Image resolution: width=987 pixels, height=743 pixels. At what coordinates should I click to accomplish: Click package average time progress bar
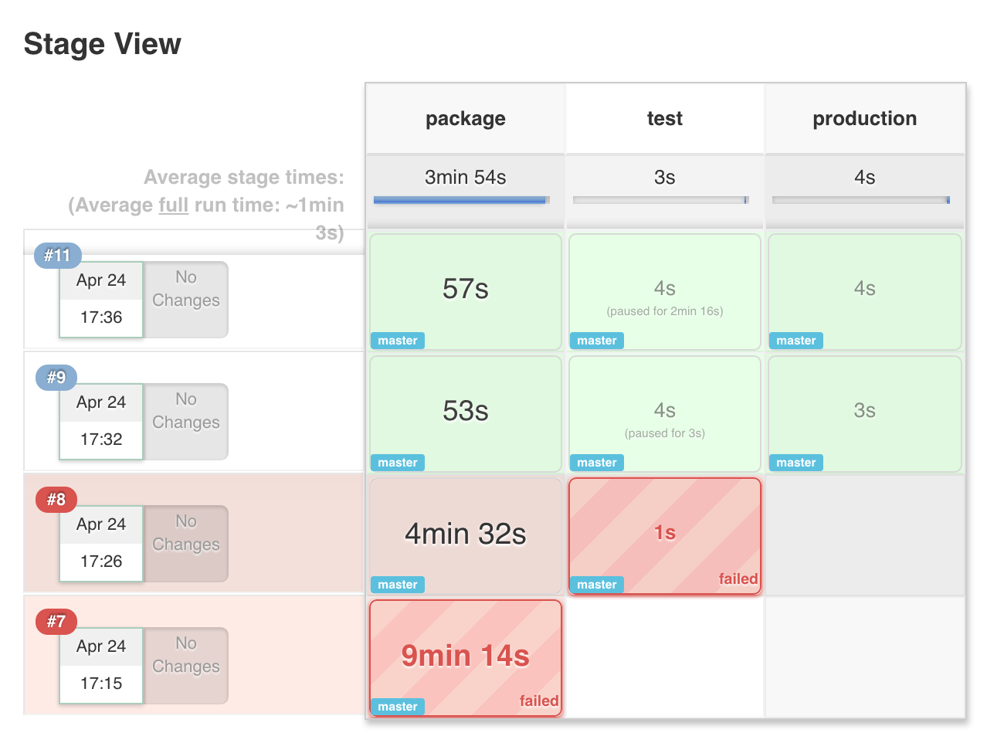click(x=461, y=200)
